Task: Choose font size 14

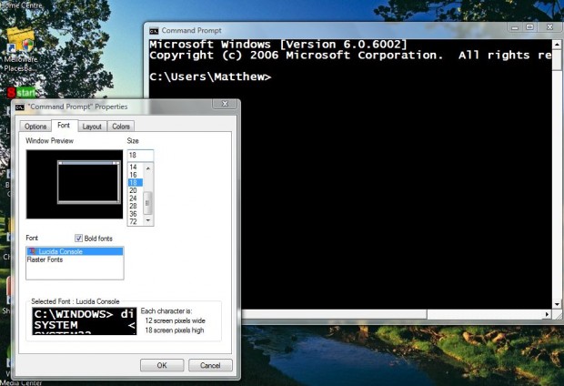Action: click(134, 167)
